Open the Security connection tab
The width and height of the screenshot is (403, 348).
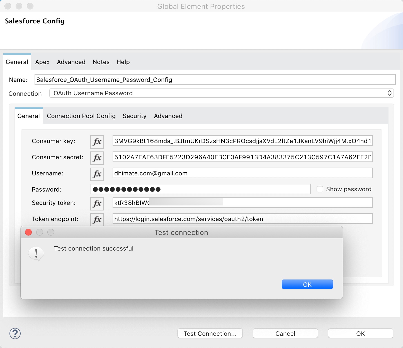tap(134, 116)
